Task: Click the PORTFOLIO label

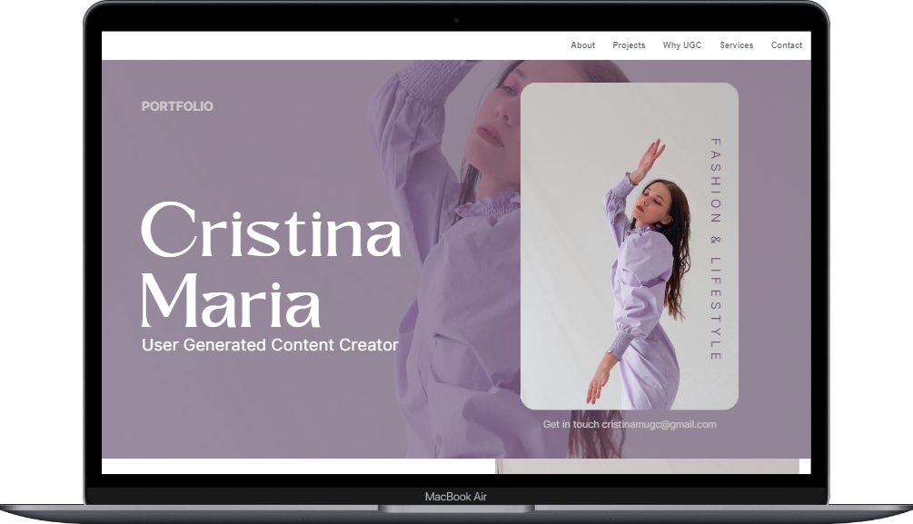Action: (x=177, y=106)
